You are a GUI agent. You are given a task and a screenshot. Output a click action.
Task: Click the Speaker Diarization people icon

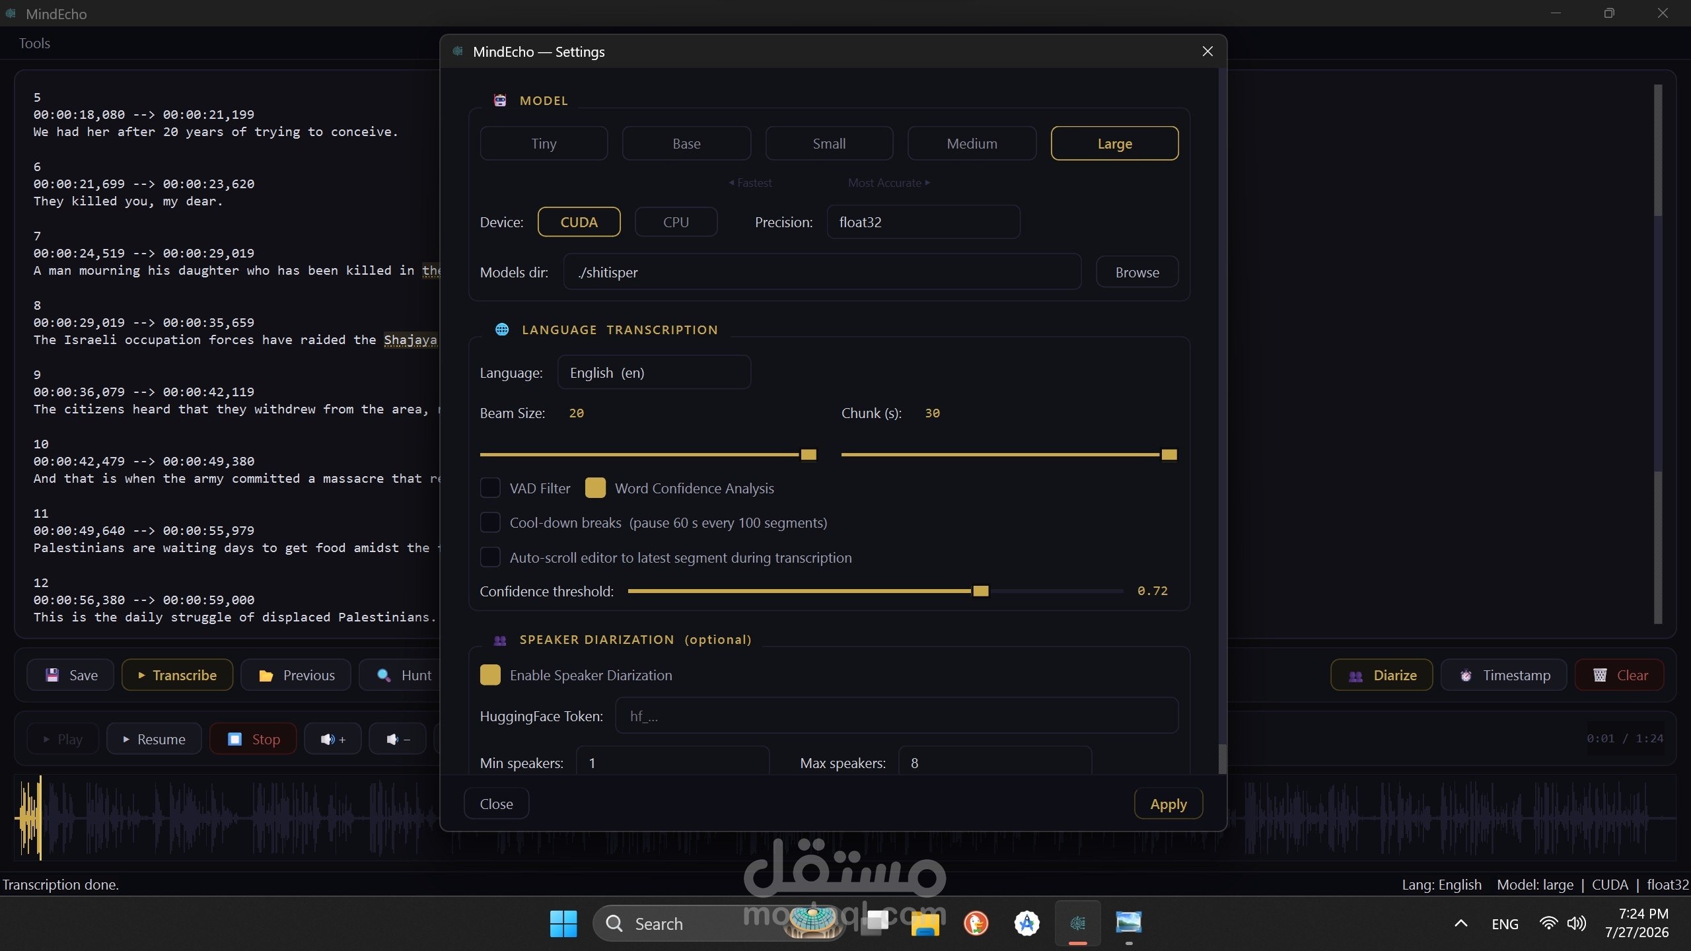pos(500,640)
